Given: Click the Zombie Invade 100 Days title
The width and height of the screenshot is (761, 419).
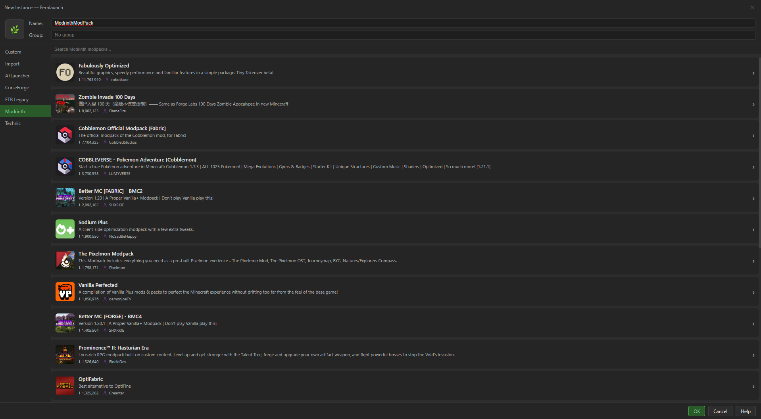Looking at the screenshot, I should click(107, 97).
